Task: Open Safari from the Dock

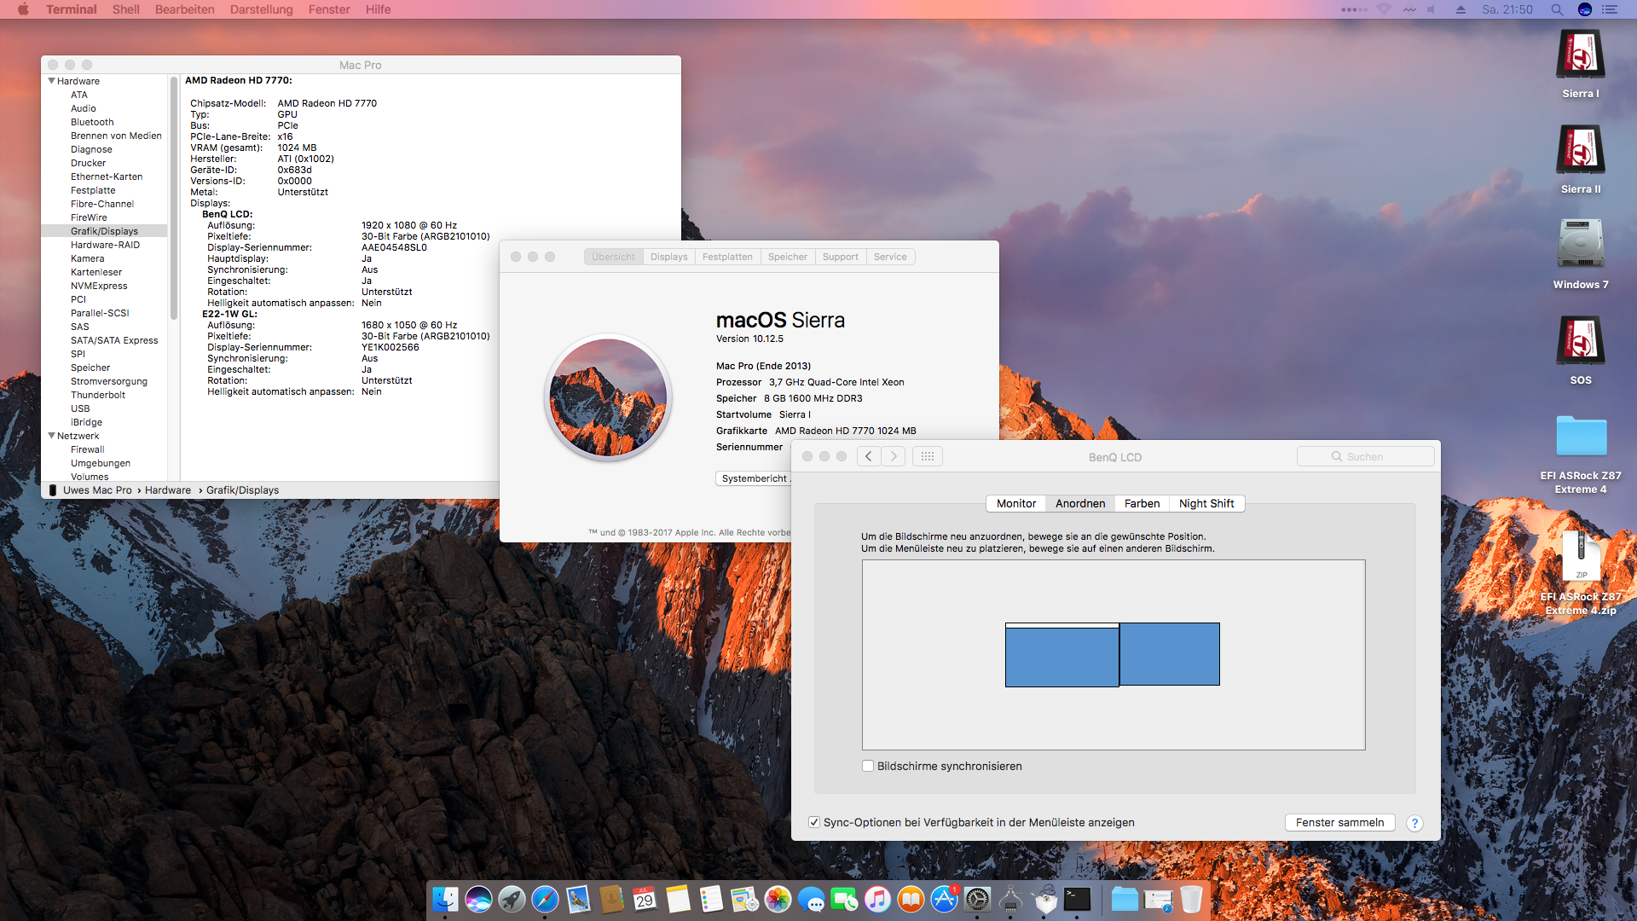Action: (545, 899)
